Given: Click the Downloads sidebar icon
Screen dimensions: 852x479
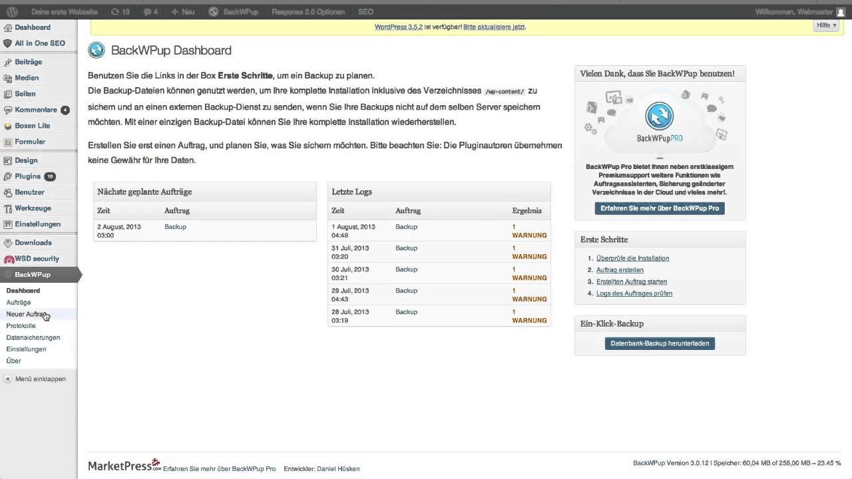Looking at the screenshot, I should tap(8, 243).
